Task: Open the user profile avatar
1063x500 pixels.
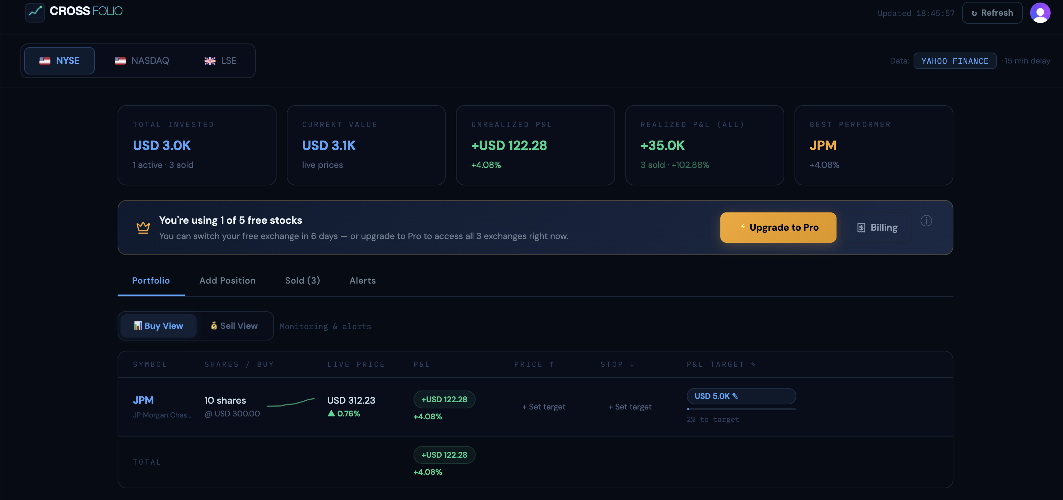Action: coord(1040,13)
